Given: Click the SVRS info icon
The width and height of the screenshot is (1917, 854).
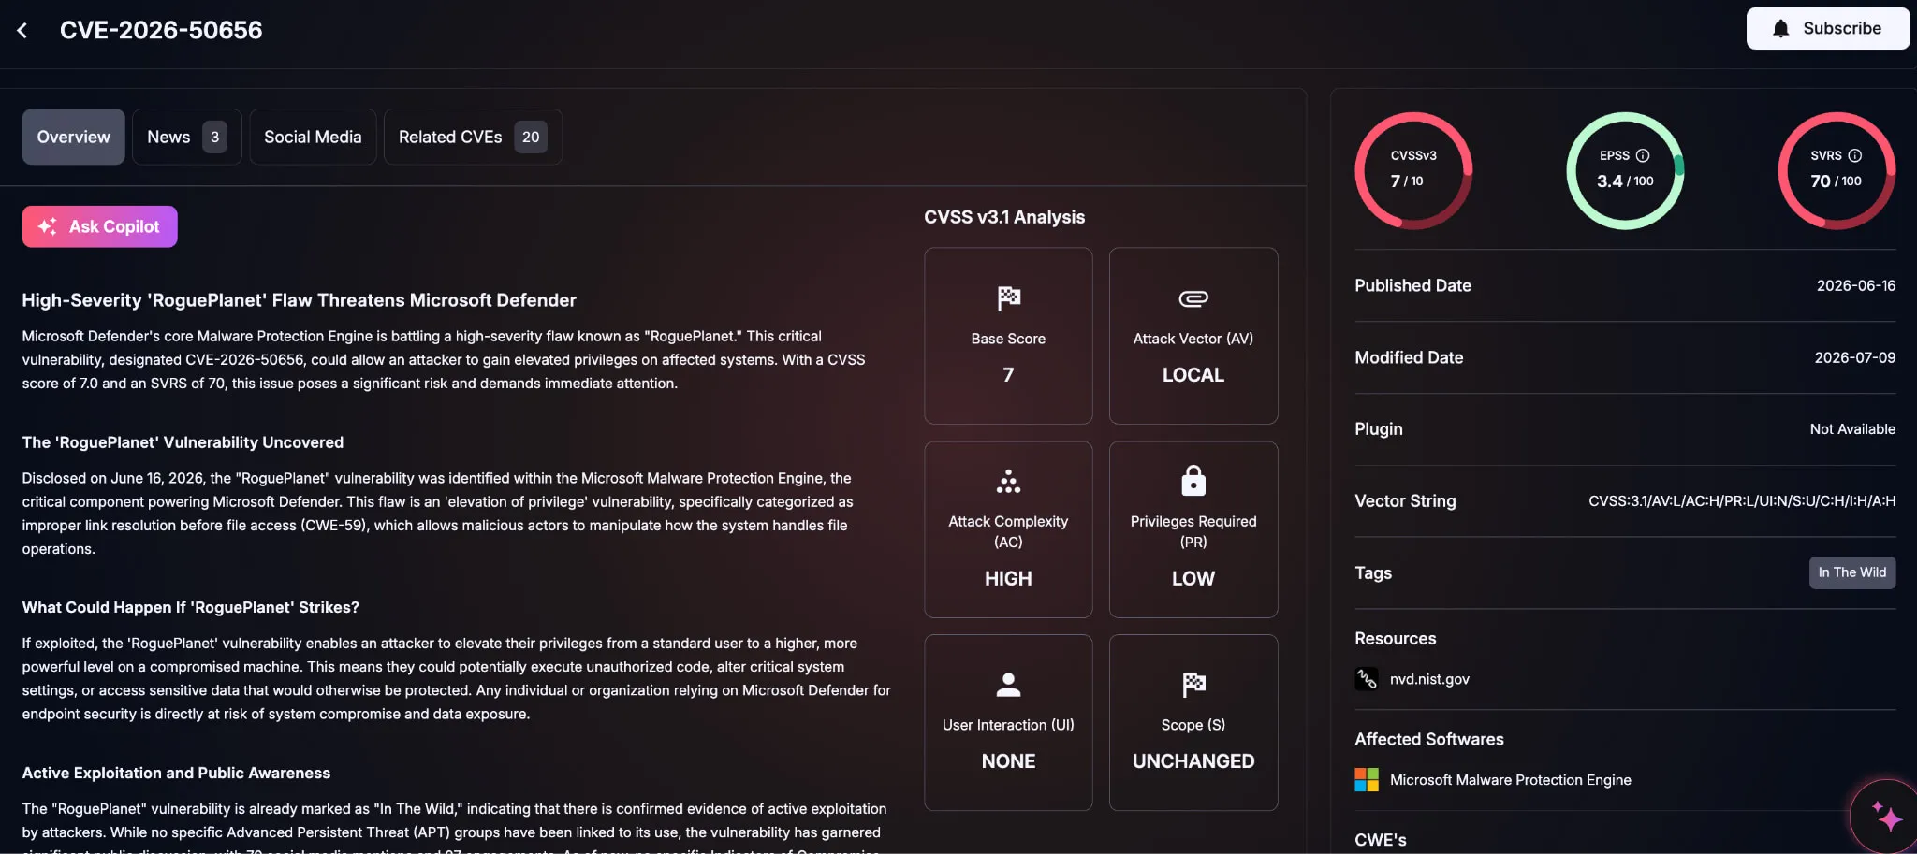Looking at the screenshot, I should point(1855,155).
